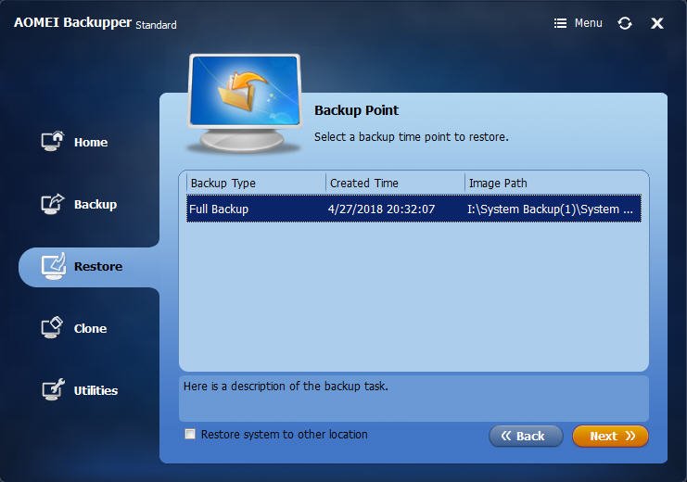The width and height of the screenshot is (687, 482).
Task: Click the Restore sidebar icon
Action: (x=54, y=266)
